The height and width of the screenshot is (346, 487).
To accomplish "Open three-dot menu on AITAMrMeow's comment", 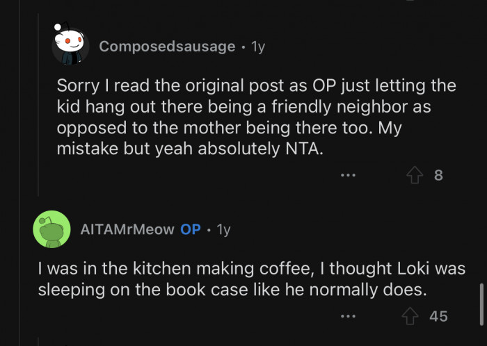I will [x=348, y=316].
